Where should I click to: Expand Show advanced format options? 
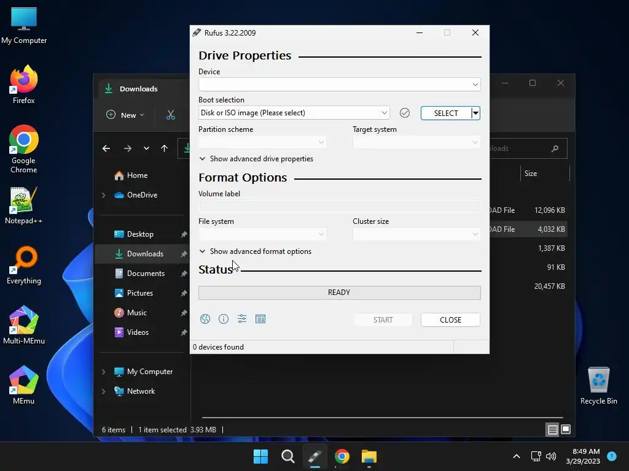point(255,251)
